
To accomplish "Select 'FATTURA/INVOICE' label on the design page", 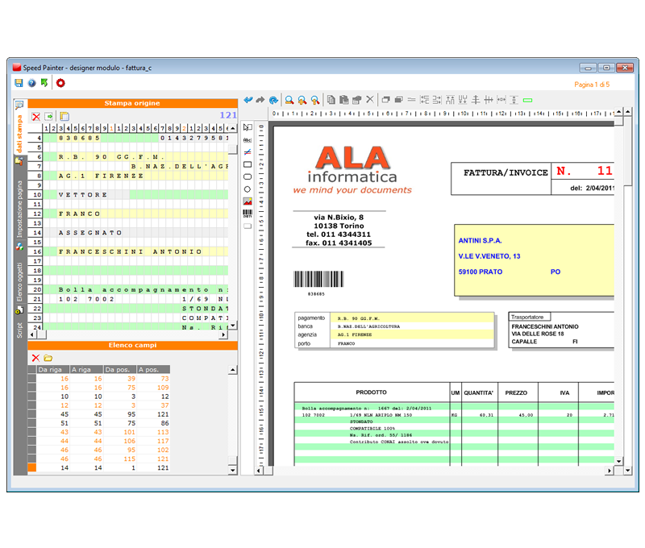I will click(x=506, y=173).
